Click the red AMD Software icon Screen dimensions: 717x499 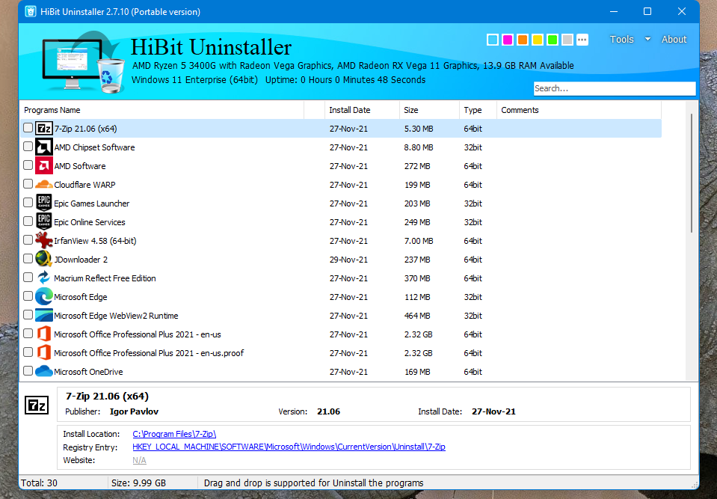tap(44, 165)
